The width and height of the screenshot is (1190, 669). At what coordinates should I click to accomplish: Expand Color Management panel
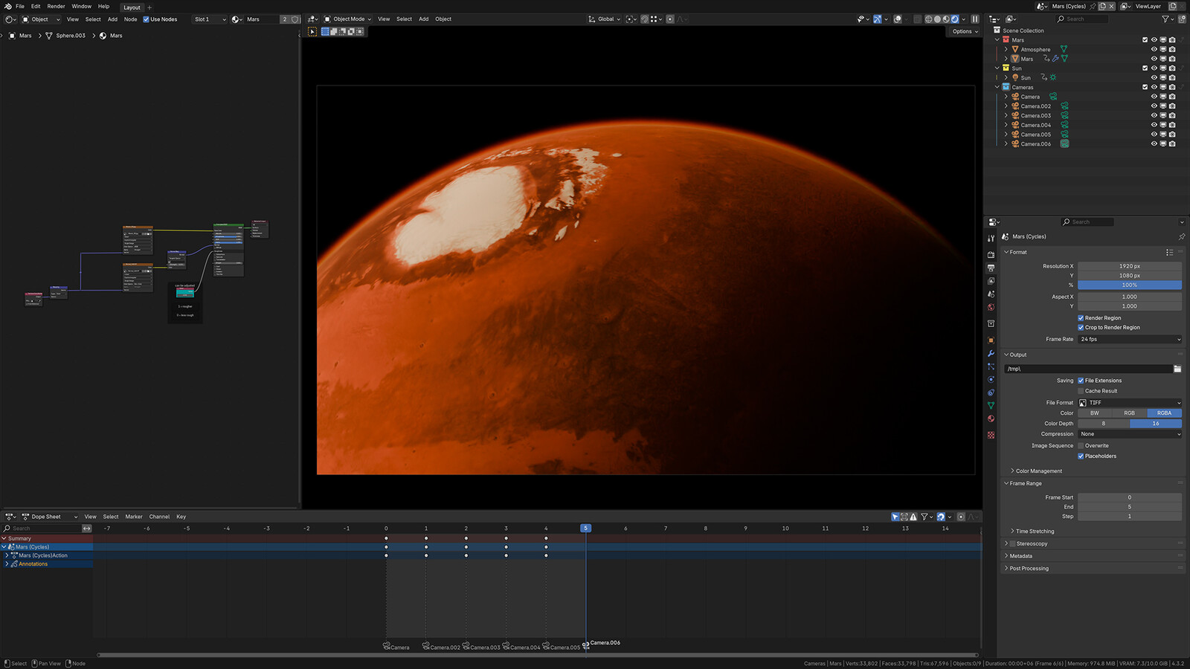point(1039,471)
